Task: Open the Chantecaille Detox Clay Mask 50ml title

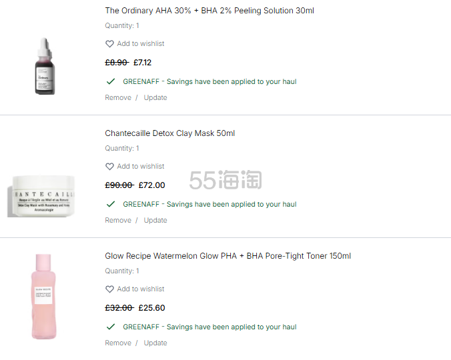Action: point(170,133)
